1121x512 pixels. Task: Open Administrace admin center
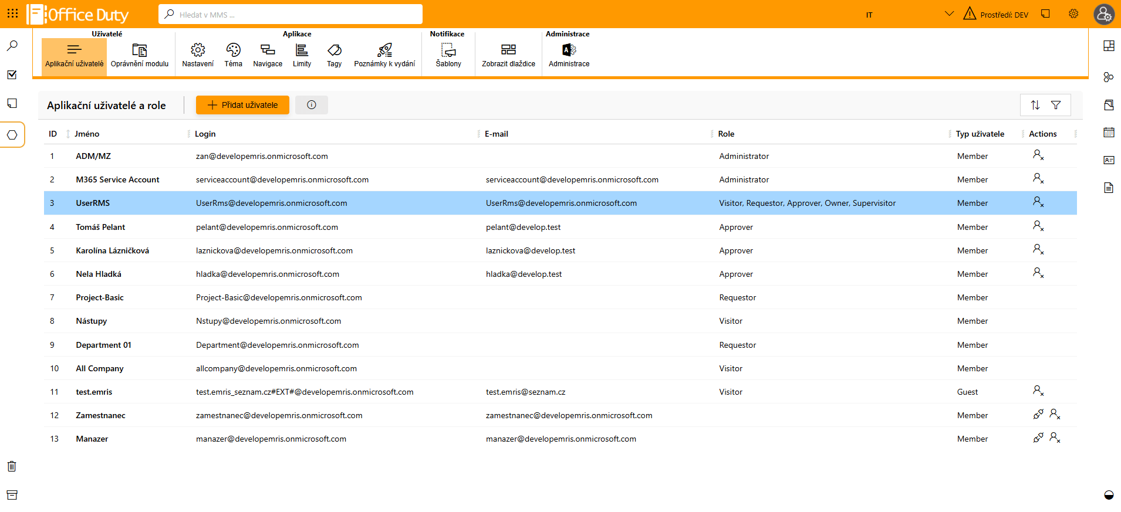[x=569, y=56]
